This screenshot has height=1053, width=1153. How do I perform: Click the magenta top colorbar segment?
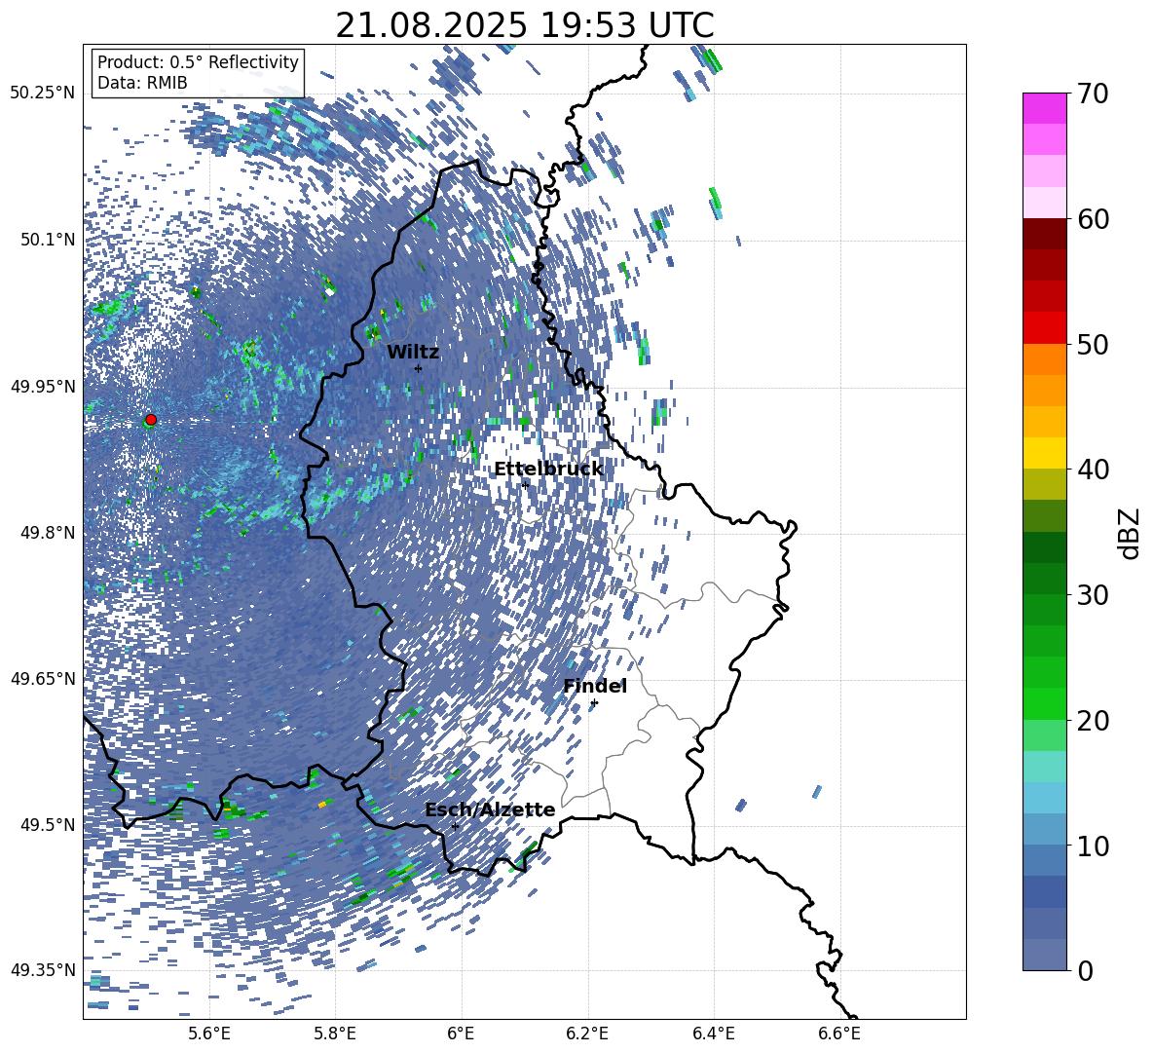click(1045, 108)
